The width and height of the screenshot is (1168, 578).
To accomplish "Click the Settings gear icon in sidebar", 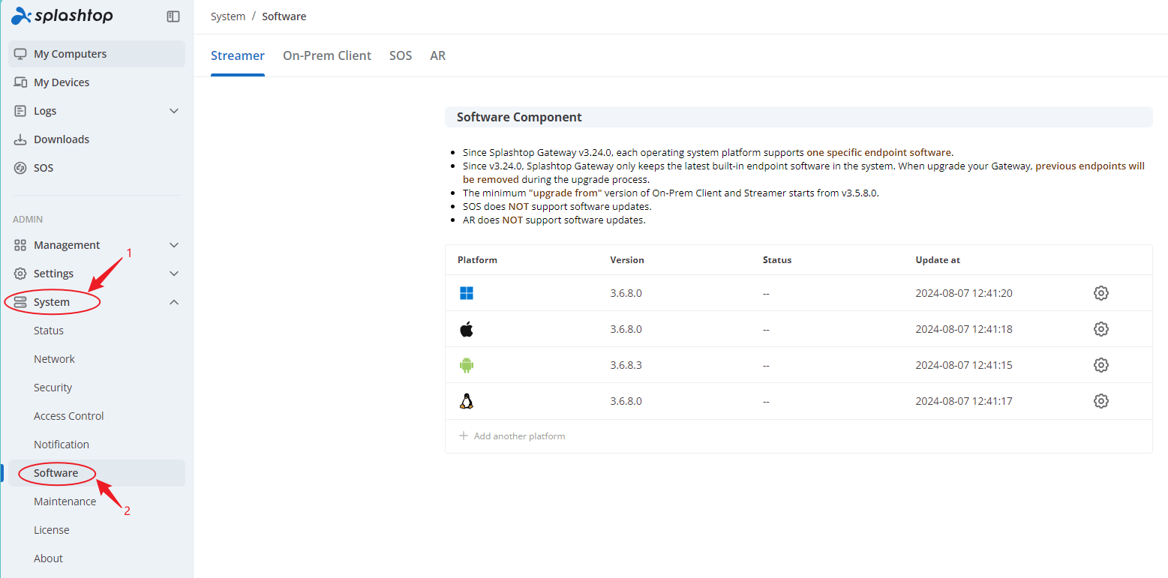I will 20,274.
